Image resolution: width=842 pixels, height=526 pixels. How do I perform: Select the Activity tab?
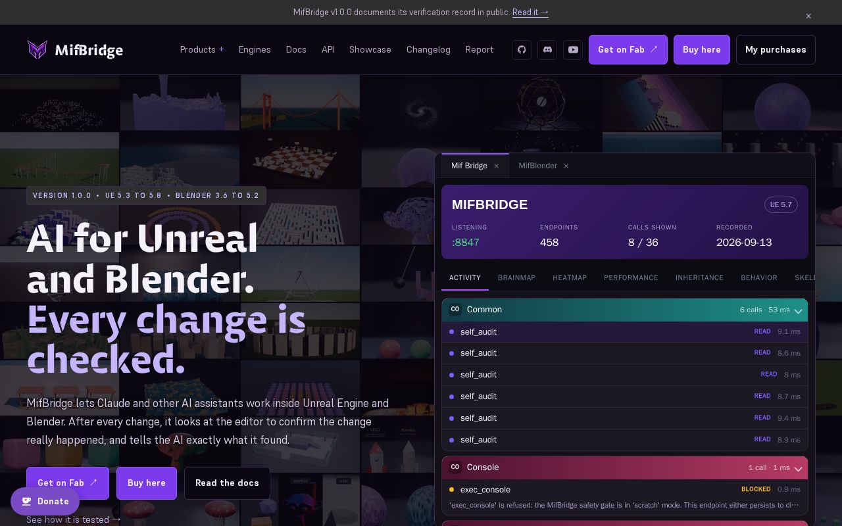pos(465,277)
